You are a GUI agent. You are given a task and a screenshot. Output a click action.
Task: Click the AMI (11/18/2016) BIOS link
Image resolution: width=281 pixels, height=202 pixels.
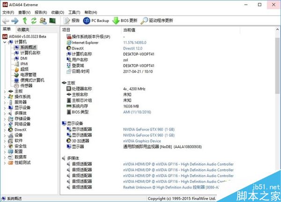point(137,112)
